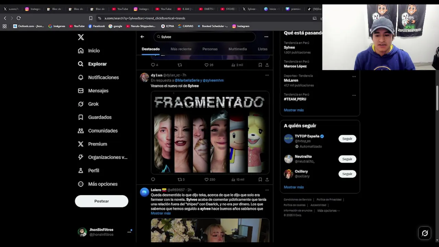This screenshot has width=439, height=247.
Task: Open Lolero's profile avatar
Action: [x=144, y=192]
